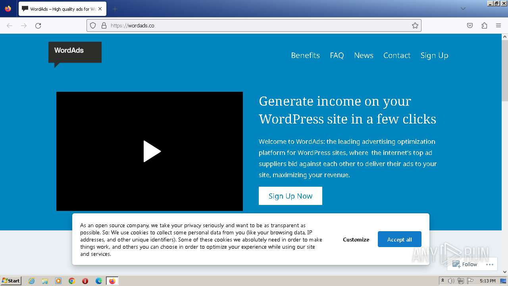Close the WordAds tab
508x286 pixels.
click(x=100, y=9)
